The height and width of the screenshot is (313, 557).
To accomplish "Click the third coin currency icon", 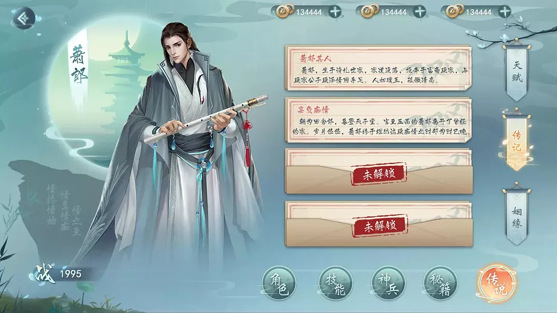I will (x=455, y=11).
